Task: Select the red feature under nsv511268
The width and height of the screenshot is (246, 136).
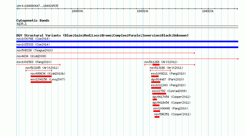Action: 170,65
